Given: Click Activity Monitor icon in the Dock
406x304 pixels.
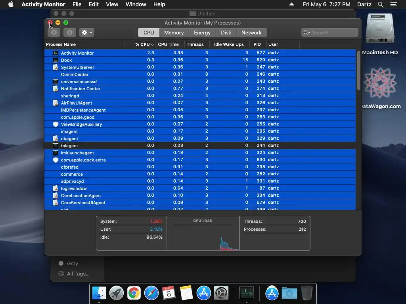Looking at the screenshot, I should [246, 293].
